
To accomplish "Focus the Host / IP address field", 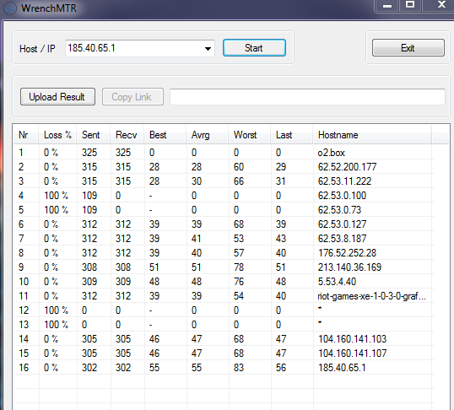I will [x=135, y=48].
